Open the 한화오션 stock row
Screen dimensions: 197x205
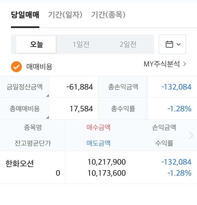pyautogui.click(x=20, y=164)
